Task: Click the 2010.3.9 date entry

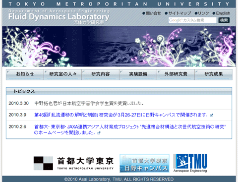Action: (17, 115)
